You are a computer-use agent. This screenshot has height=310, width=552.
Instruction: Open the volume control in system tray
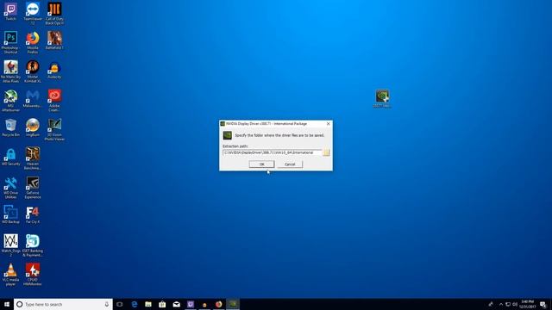click(x=515, y=304)
